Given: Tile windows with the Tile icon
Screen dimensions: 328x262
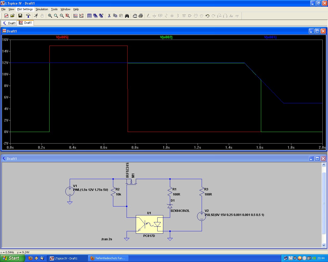Looking at the screenshot, I should [89, 16].
